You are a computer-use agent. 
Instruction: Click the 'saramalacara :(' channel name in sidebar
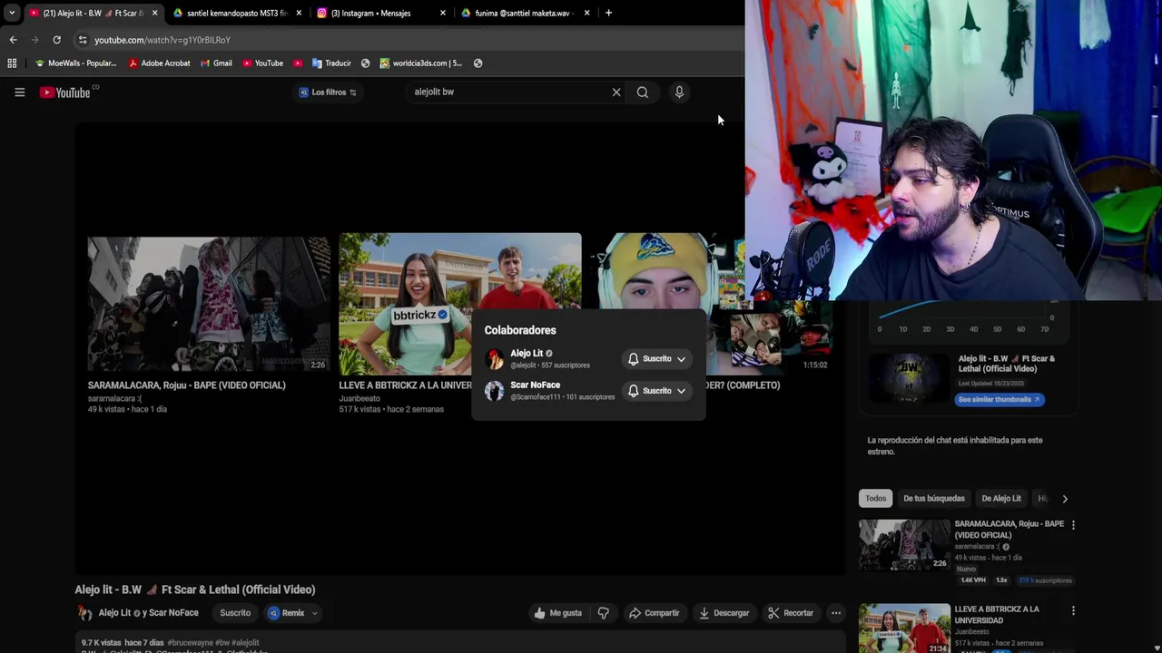coord(977,547)
